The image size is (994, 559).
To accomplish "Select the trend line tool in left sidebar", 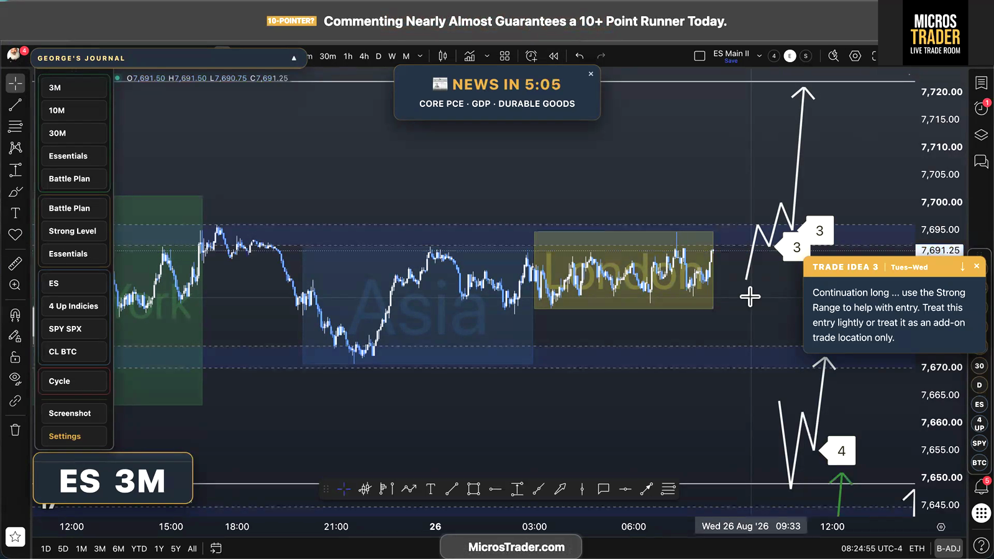I will point(16,105).
